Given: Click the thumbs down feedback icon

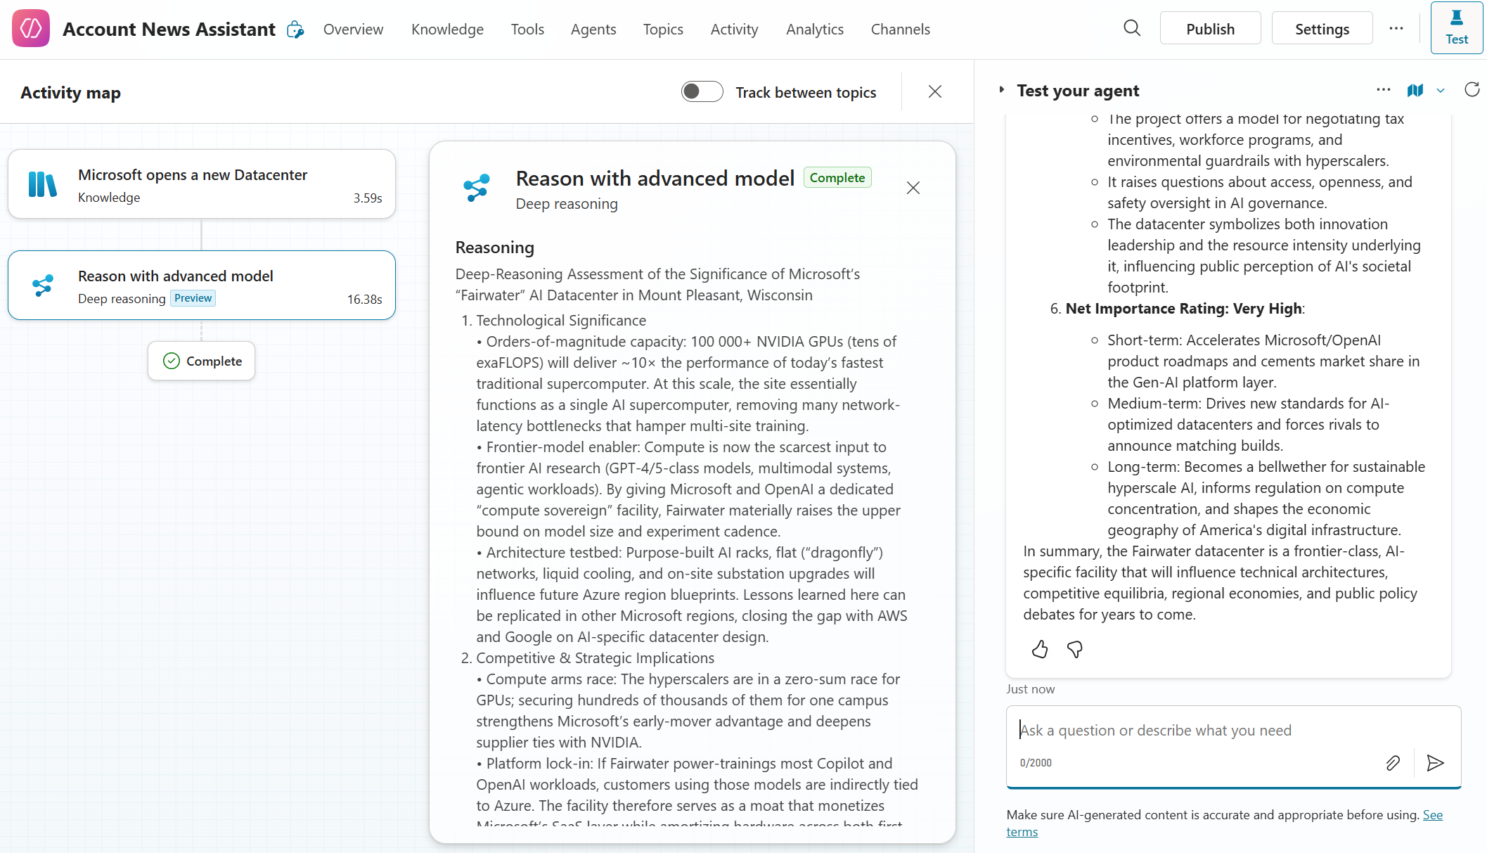Looking at the screenshot, I should tap(1074, 649).
